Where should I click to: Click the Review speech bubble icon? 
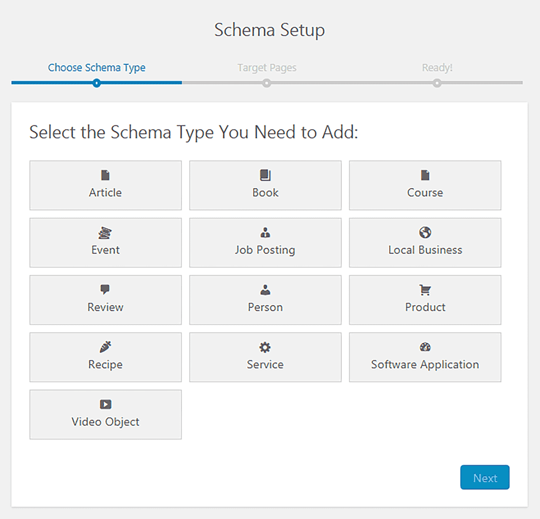105,290
